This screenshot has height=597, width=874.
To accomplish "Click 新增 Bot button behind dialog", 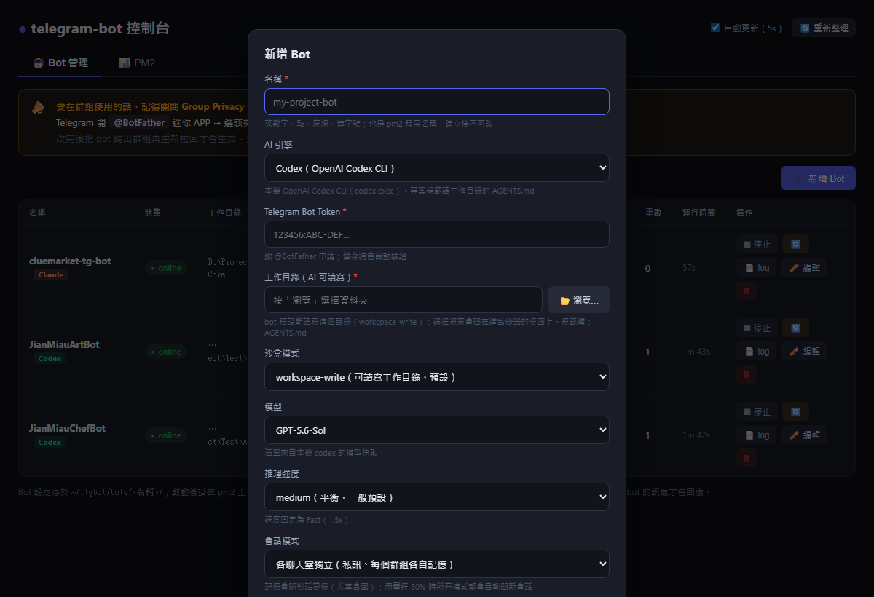I will pyautogui.click(x=818, y=178).
